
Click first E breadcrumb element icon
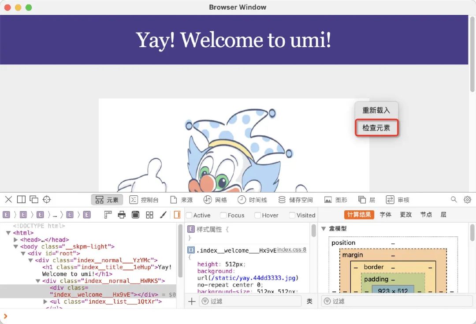coord(6,215)
